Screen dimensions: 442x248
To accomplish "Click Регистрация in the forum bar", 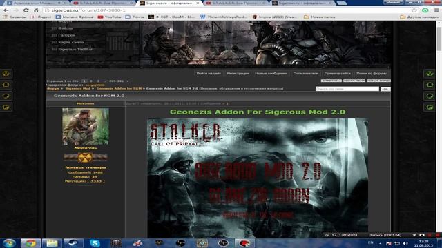I will point(238,74).
